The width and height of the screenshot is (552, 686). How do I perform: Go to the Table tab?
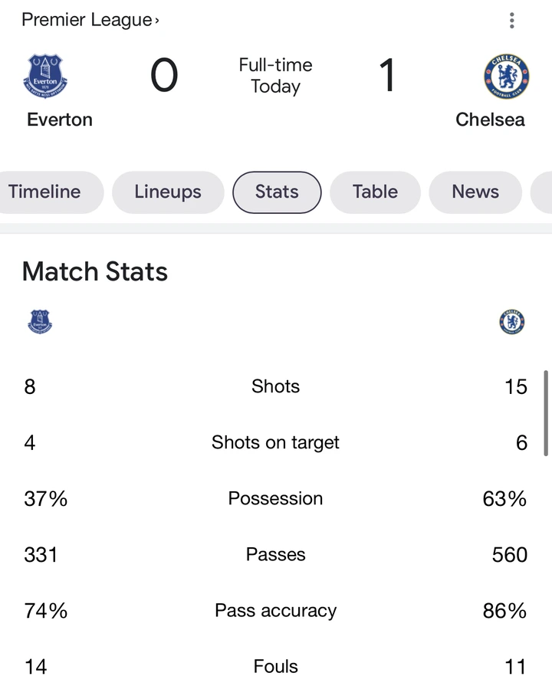point(375,192)
